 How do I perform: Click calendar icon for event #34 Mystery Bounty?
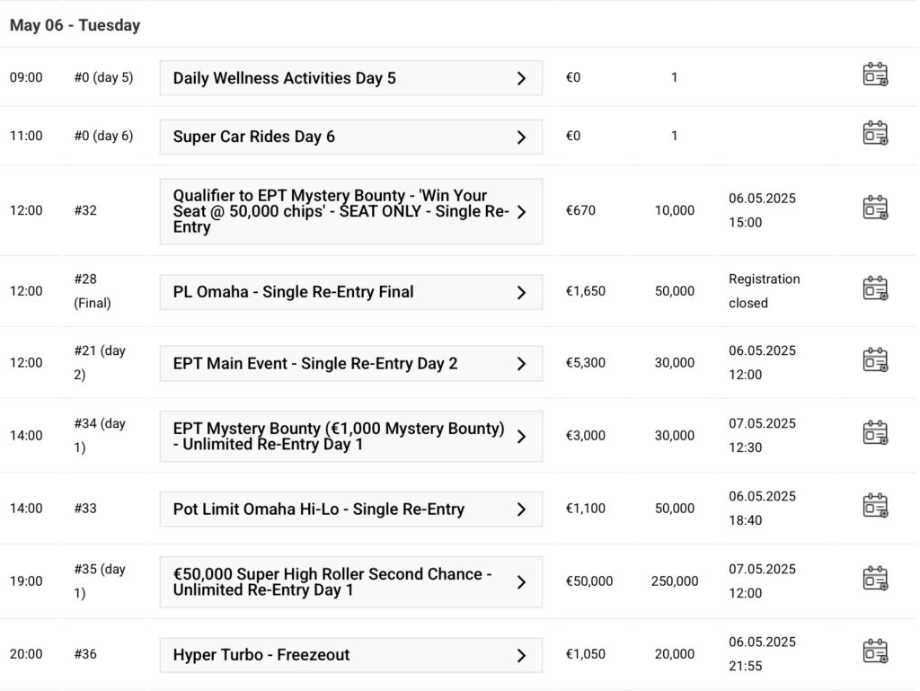(875, 433)
